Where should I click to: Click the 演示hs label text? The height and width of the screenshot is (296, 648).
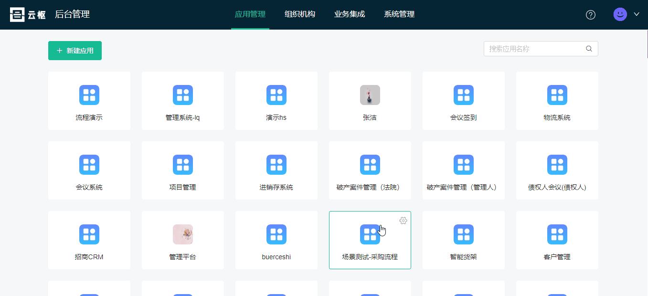pyautogui.click(x=276, y=117)
